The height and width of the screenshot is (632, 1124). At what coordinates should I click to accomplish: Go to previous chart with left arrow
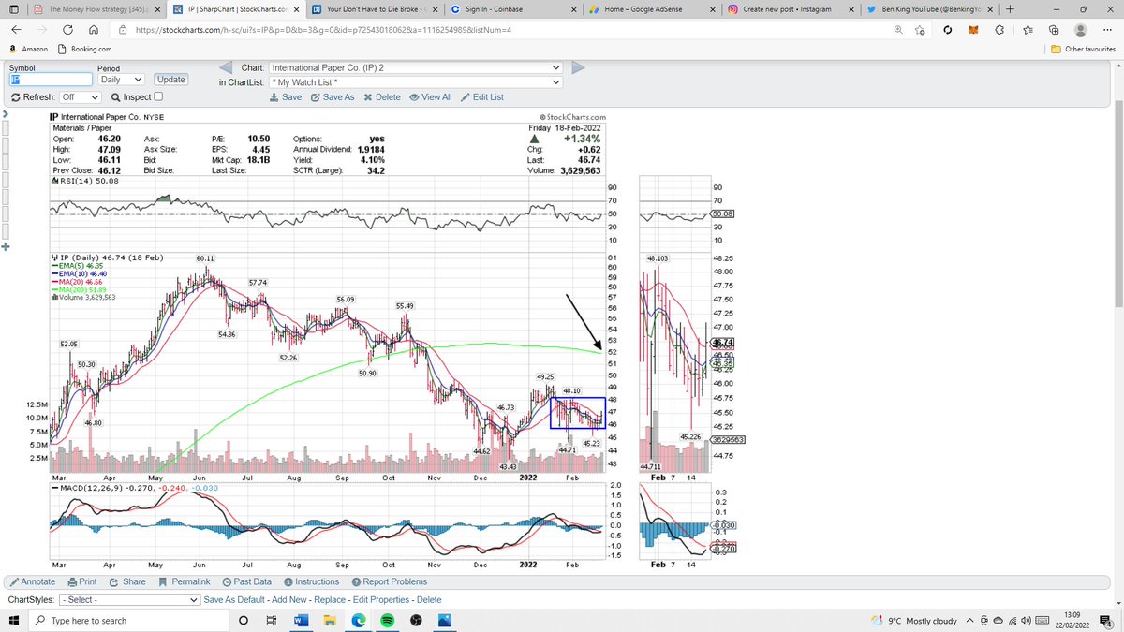(226, 67)
